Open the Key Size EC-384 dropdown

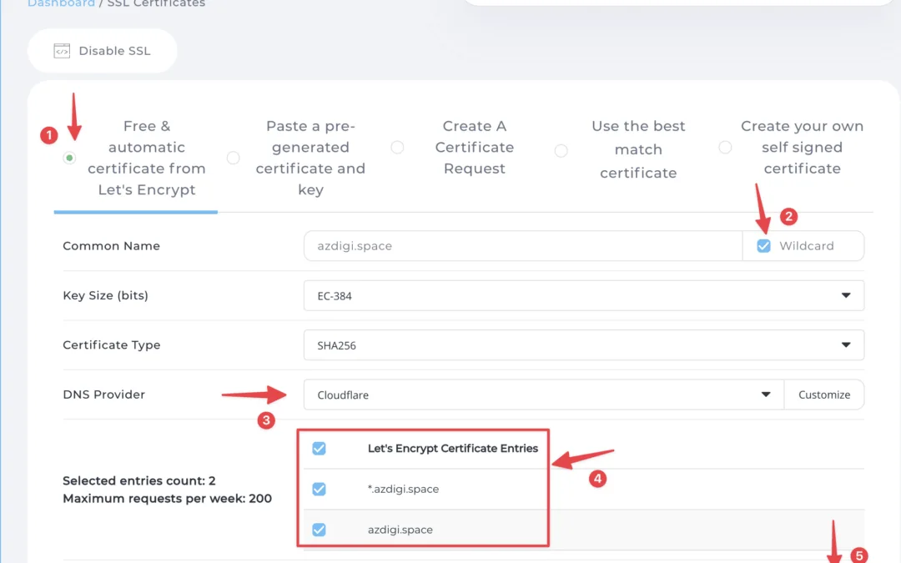pyautogui.click(x=584, y=295)
